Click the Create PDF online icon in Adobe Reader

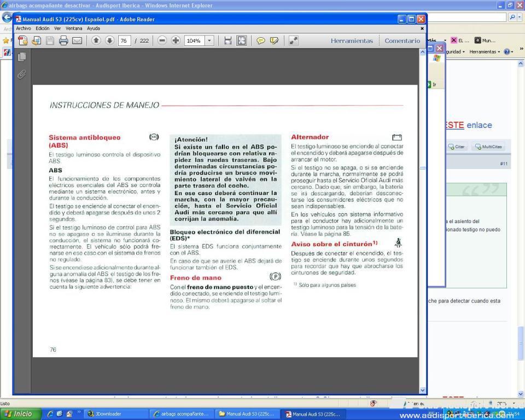(23, 41)
